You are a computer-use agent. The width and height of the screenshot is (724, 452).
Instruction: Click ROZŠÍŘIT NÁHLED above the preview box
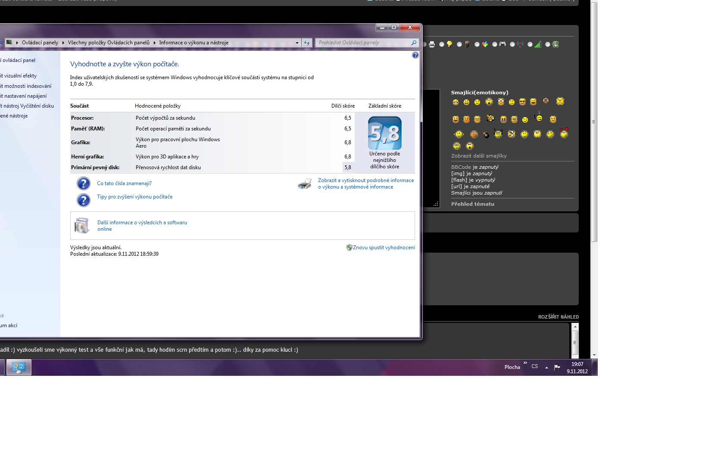(558, 317)
